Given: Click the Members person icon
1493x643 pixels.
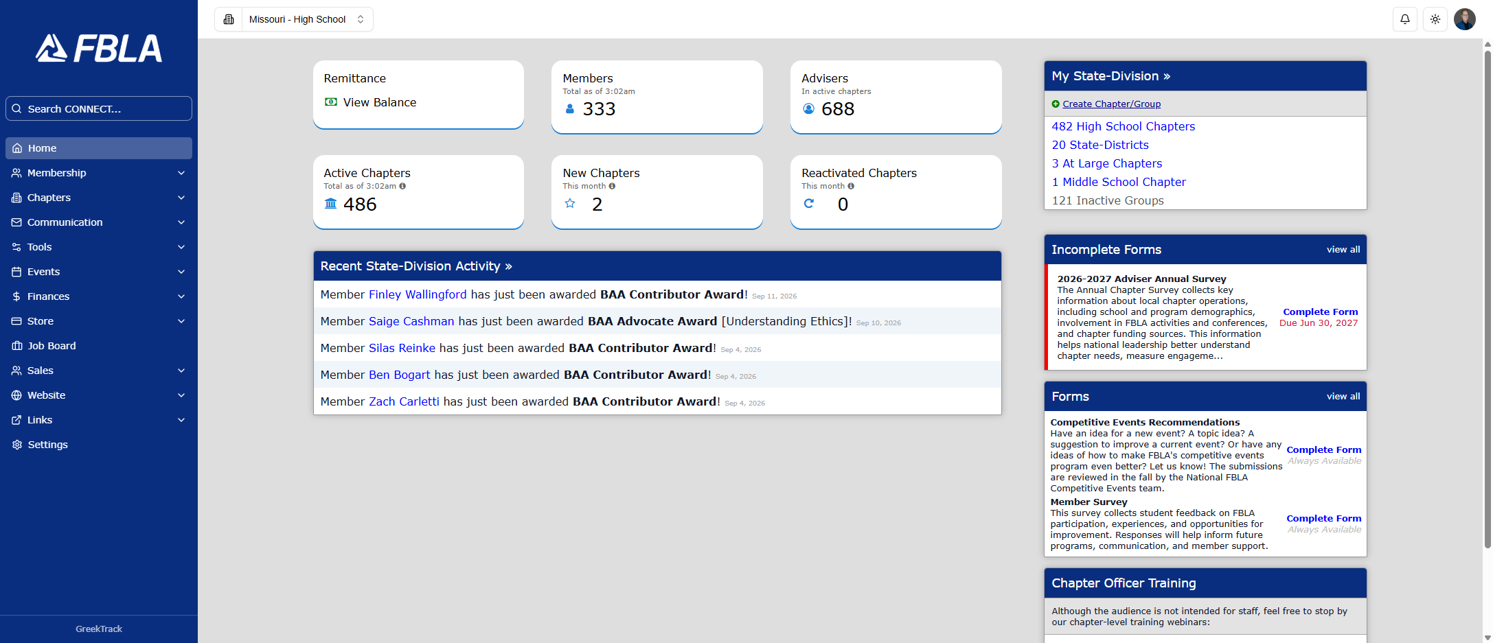Looking at the screenshot, I should (569, 108).
